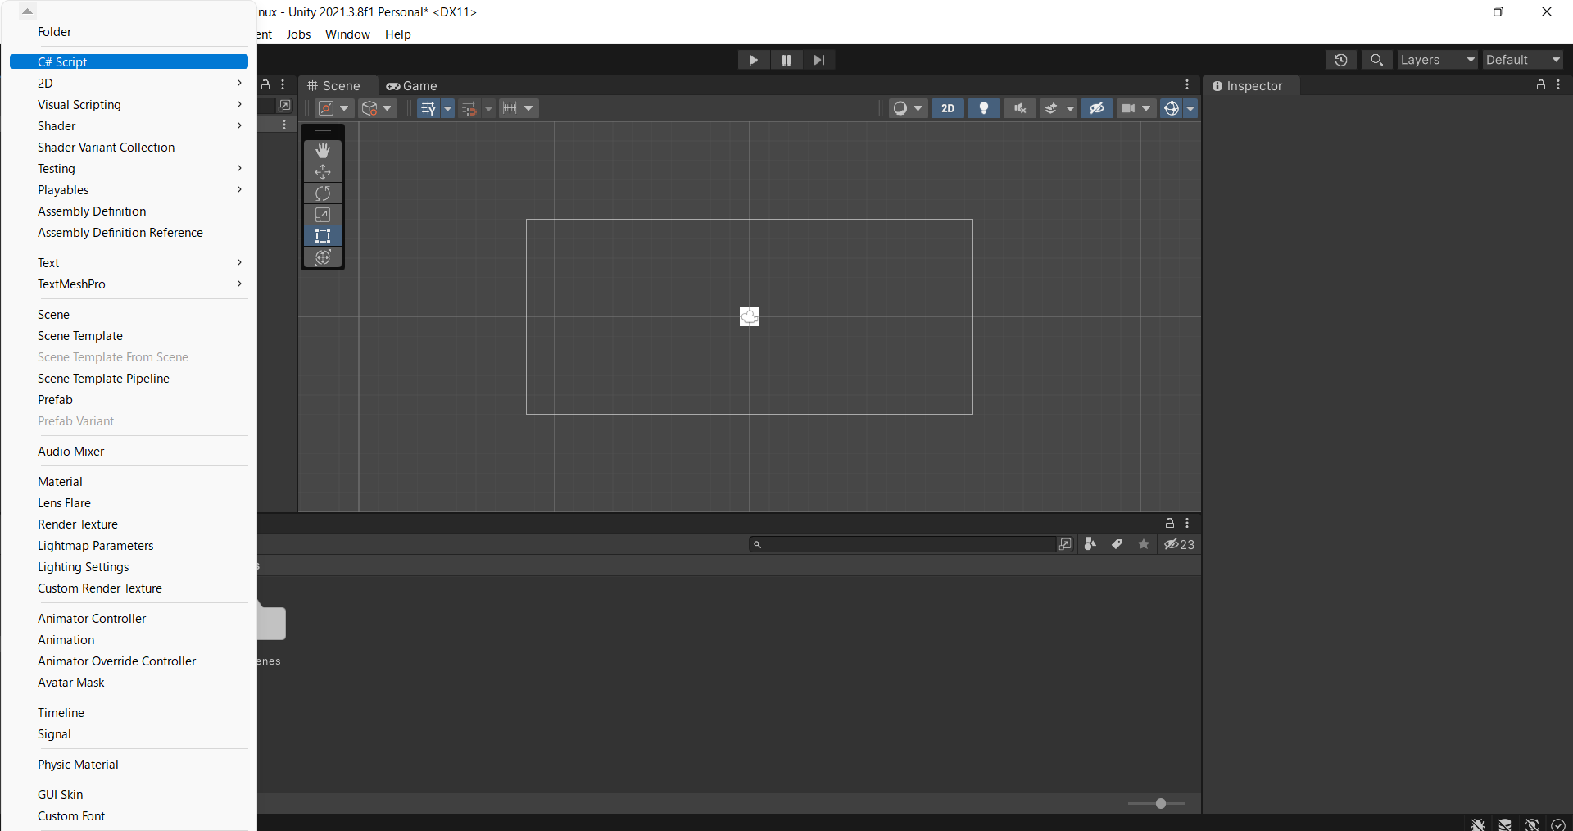Screen dimensions: 1573x831
Task: Click the scroll-up arrow atop create menu
Action: tap(27, 11)
